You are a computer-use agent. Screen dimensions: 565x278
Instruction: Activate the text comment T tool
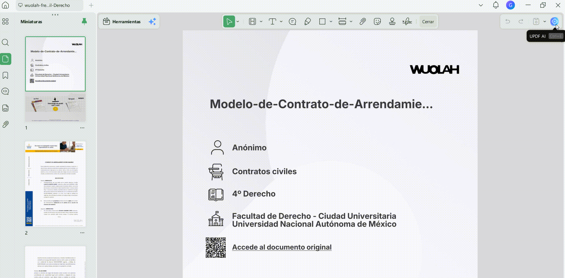(272, 21)
